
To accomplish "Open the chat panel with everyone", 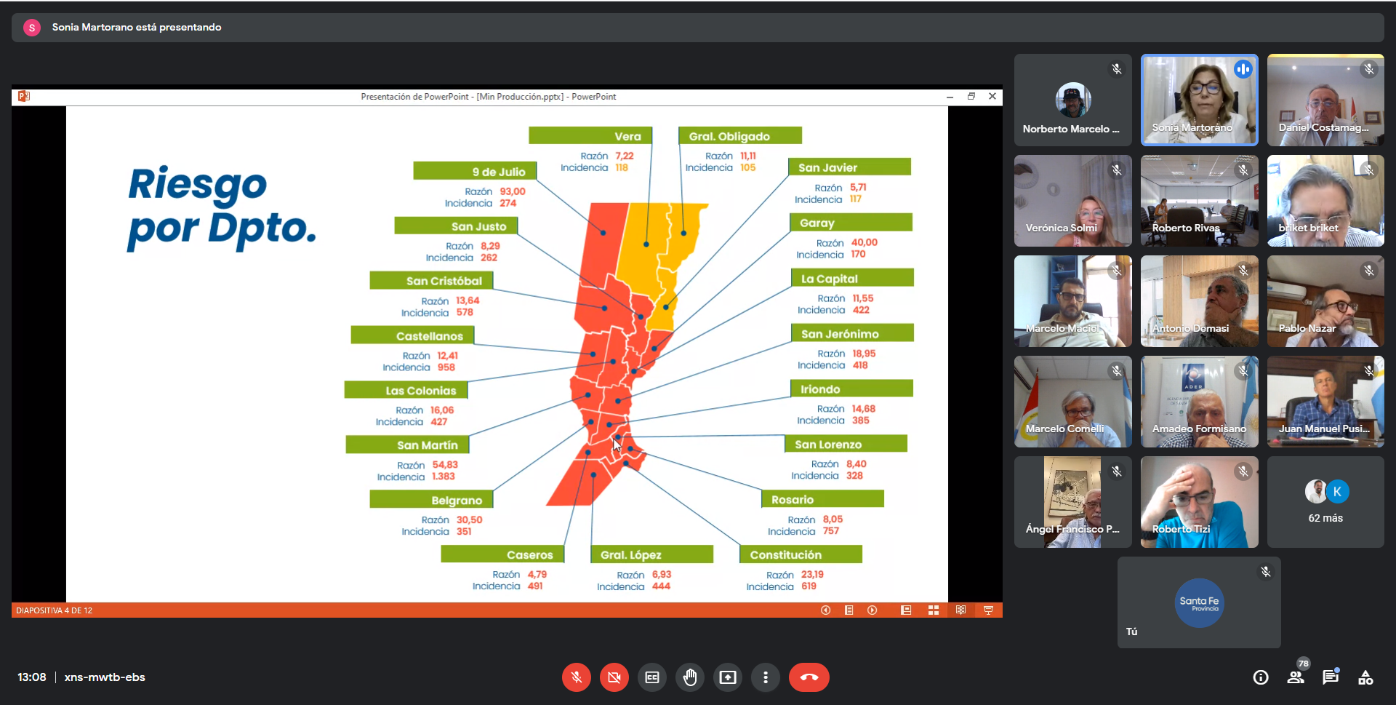I will 1331,677.
